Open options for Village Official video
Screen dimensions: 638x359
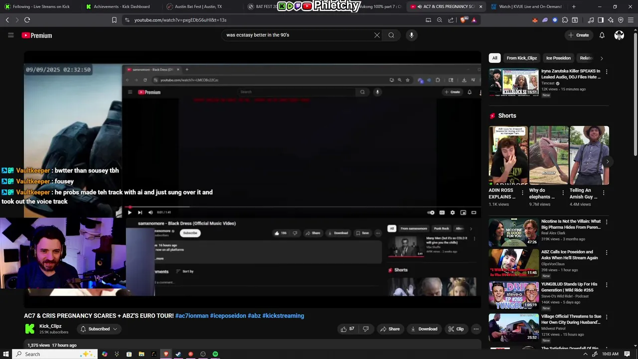[607, 317]
